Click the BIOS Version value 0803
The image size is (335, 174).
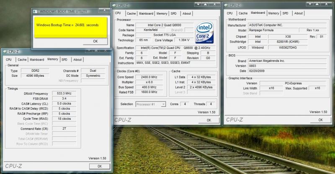(287, 66)
